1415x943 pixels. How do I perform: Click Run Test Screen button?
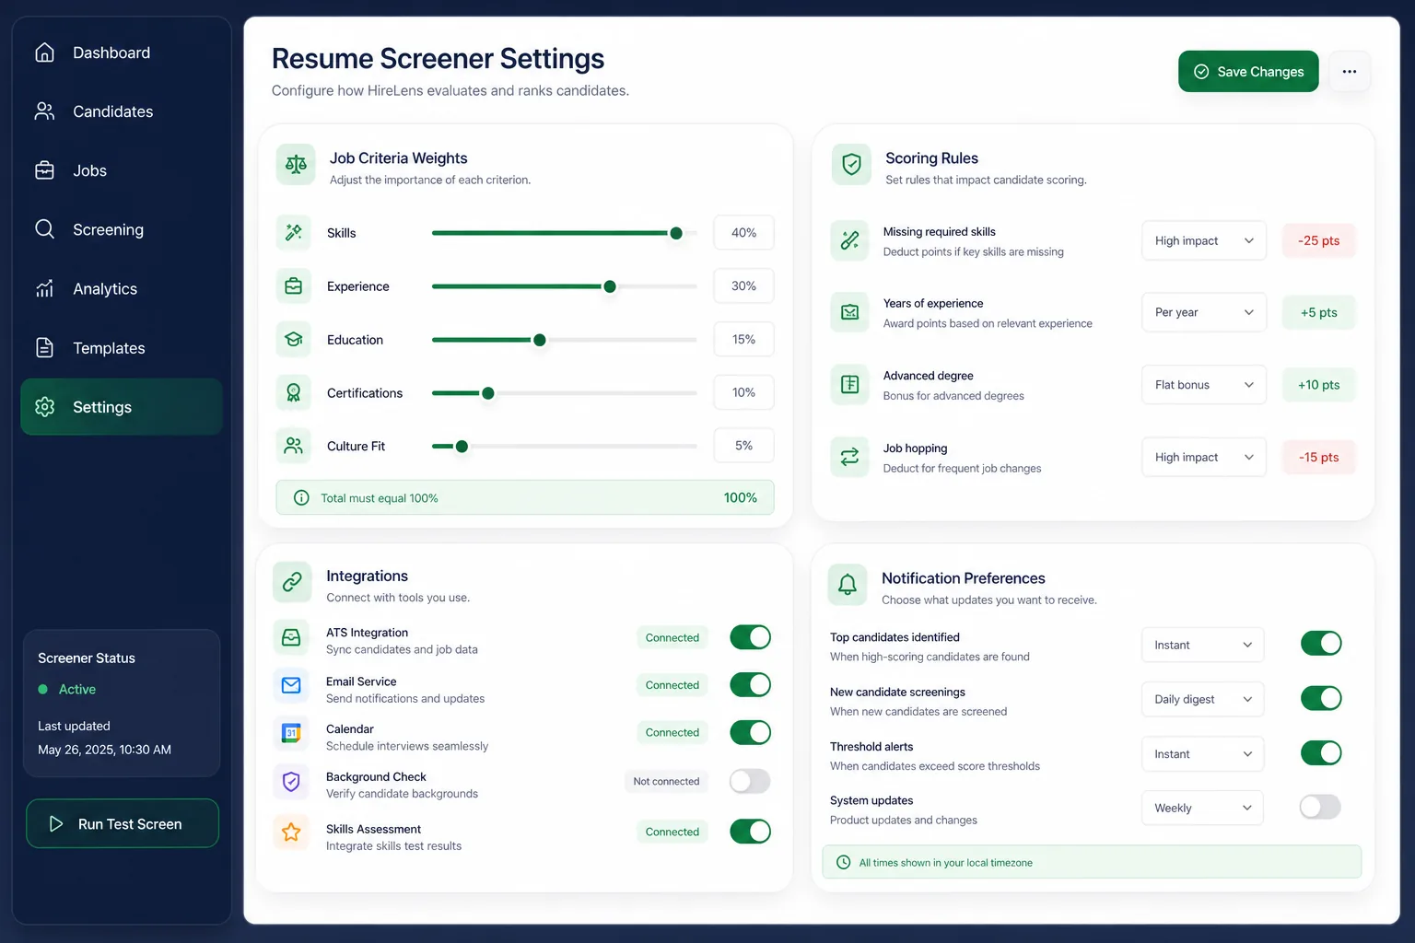[x=123, y=823]
